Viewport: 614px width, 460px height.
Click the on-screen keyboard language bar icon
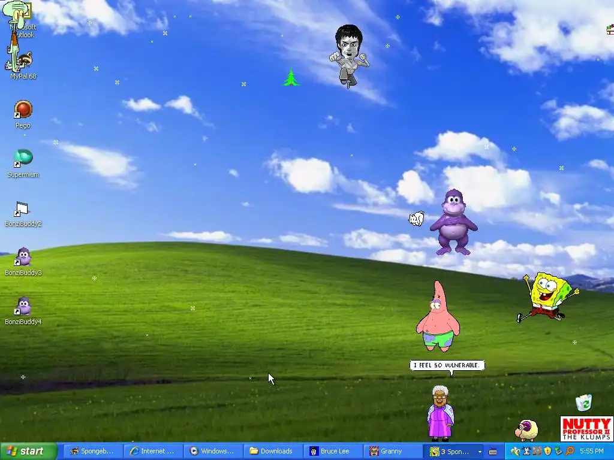point(493,452)
